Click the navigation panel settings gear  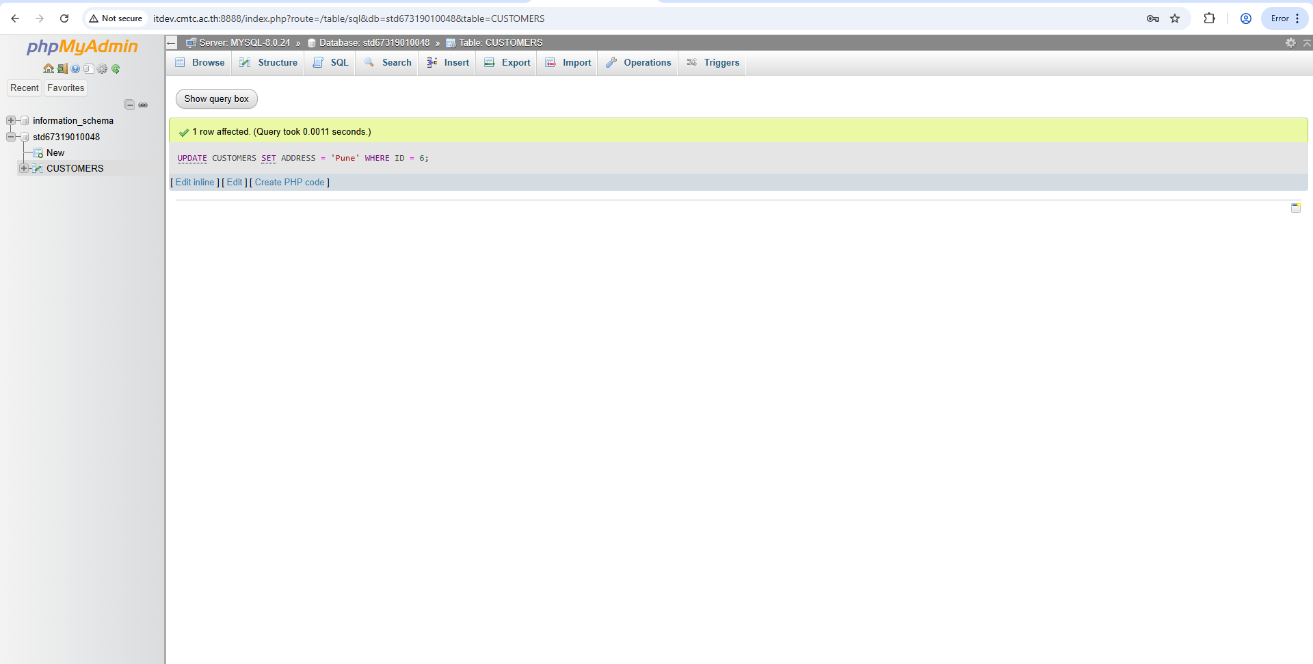(102, 68)
